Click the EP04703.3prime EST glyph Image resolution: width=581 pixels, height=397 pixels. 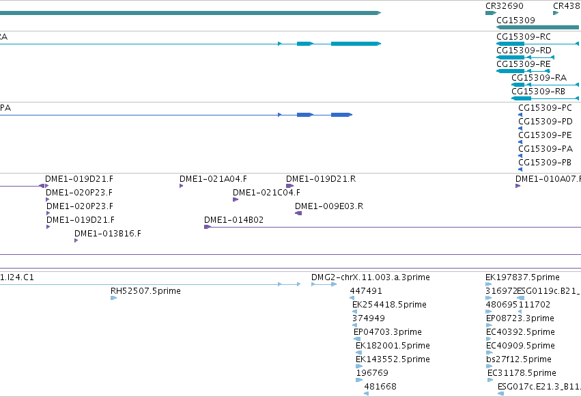(x=357, y=339)
